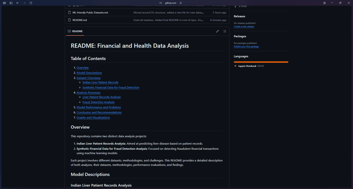Image resolution: width=353 pixels, height=189 pixels.
Task: Select the README tab
Action: (x=75, y=31)
